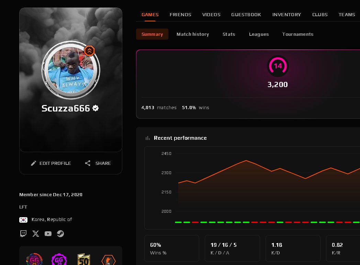Viewport: 360px width, 265px height.
Task: Click the 2450 y-axis label
Action: 167,153
